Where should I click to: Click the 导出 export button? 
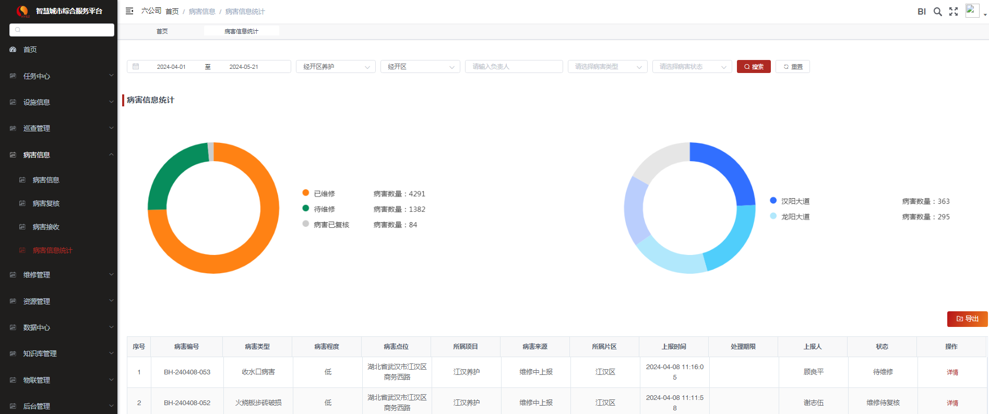click(967, 319)
